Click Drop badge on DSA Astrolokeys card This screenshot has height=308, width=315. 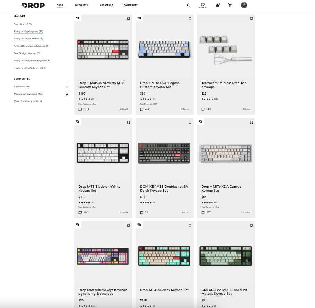point(78,225)
